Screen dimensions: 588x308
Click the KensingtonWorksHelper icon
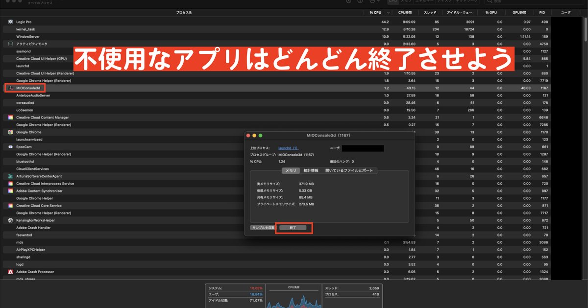(10, 220)
